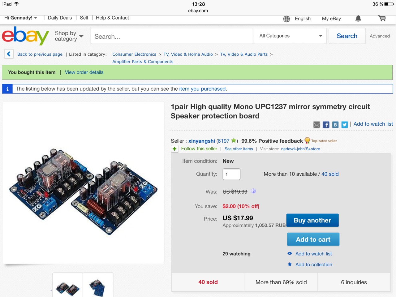Open Help & Contact menu item
This screenshot has height=297, width=396.
tap(112, 18)
